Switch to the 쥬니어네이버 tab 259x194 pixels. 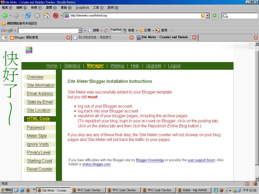(x=103, y=38)
